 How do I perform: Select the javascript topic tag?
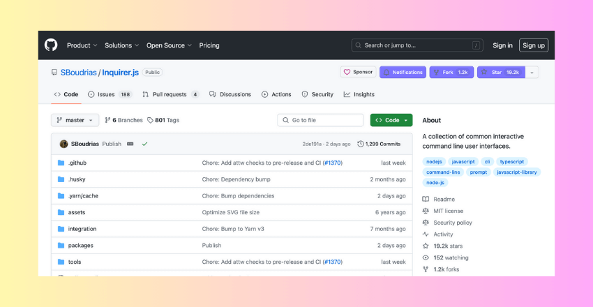coord(463,162)
